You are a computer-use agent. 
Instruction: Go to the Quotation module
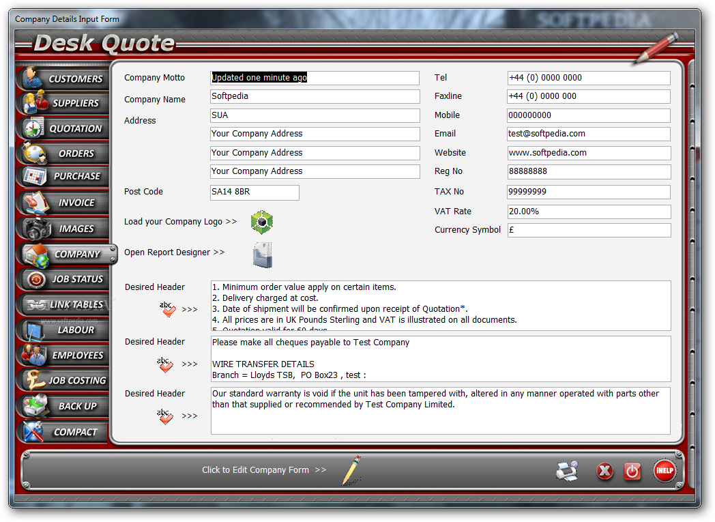(63, 128)
